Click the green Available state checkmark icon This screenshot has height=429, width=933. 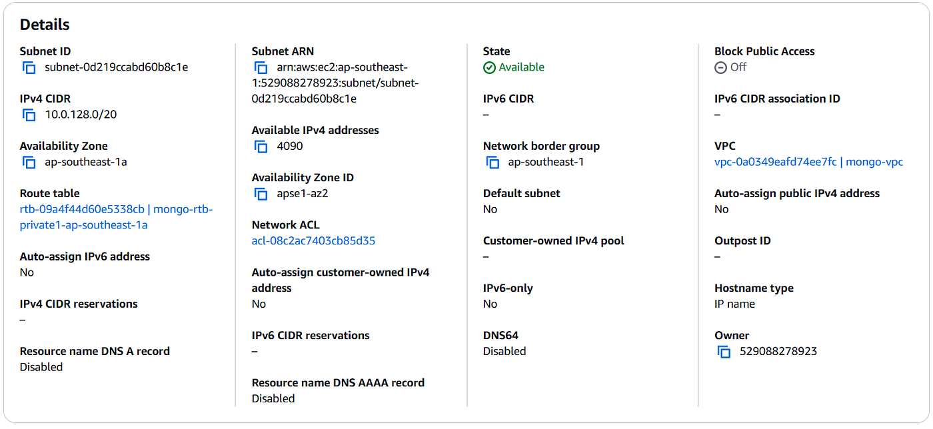click(489, 67)
